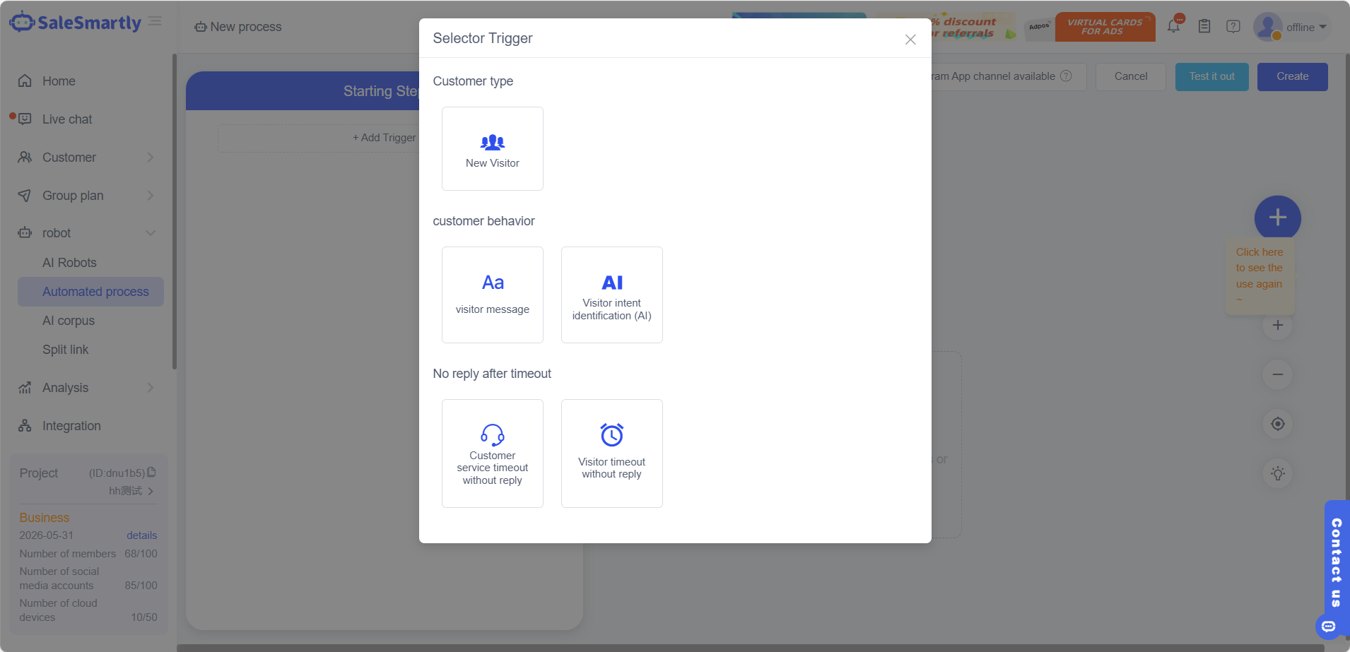The height and width of the screenshot is (652, 1350).
Task: Select Visitor timeout without reply trigger
Action: tap(611, 453)
